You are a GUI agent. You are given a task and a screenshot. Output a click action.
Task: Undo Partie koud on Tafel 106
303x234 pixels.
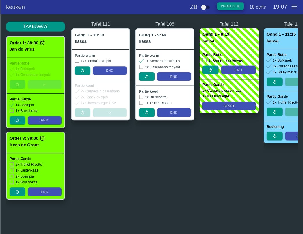pyautogui.click(x=147, y=113)
